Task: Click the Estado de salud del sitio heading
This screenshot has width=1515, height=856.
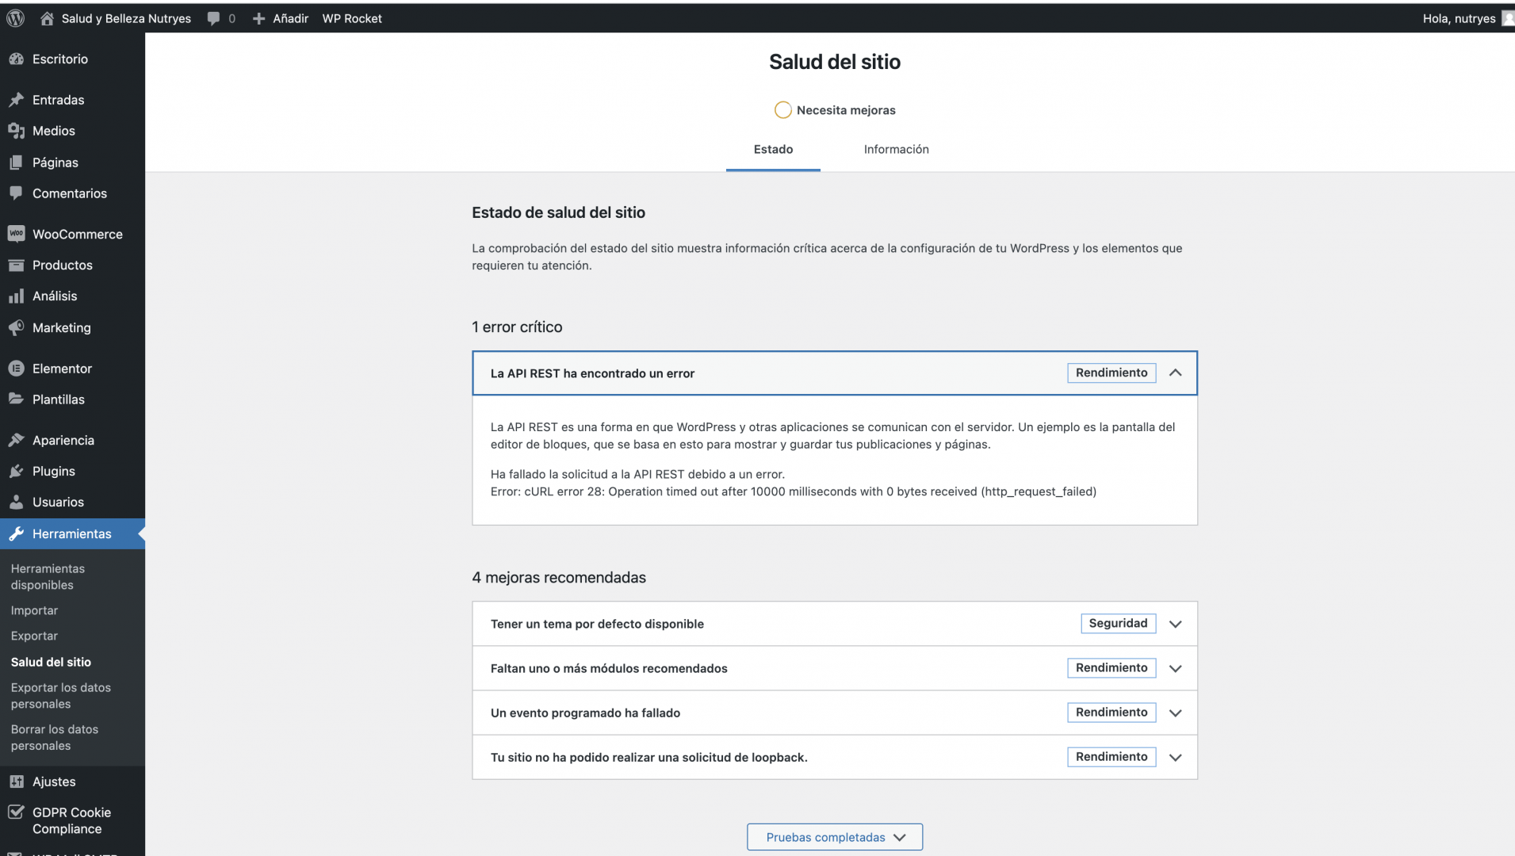Action: pyautogui.click(x=558, y=212)
